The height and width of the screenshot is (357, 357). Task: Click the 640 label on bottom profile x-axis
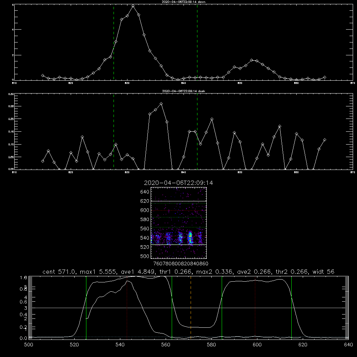[348, 345]
